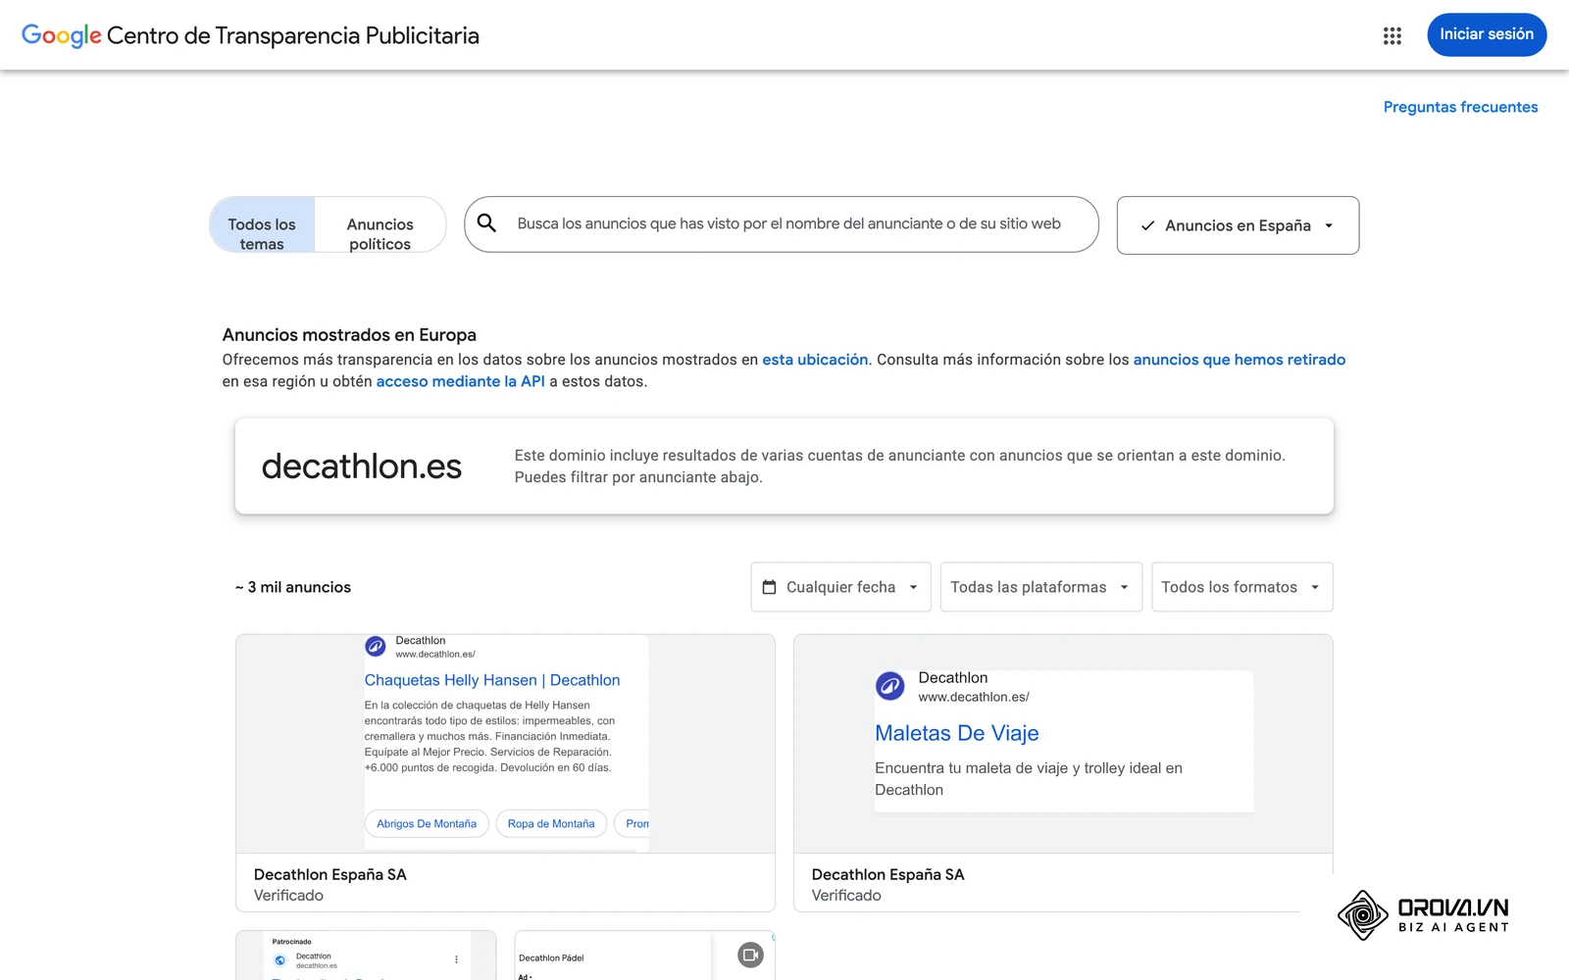Click the decathlon.es domain heading
This screenshot has height=980, width=1569.
(361, 466)
